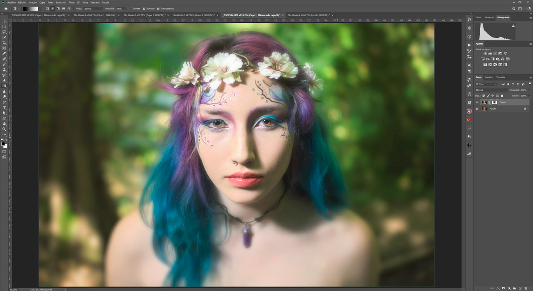Viewport: 533px width, 291px height.
Task: Open the gradient preset picker arrow
Action: pyautogui.click(x=39, y=8)
